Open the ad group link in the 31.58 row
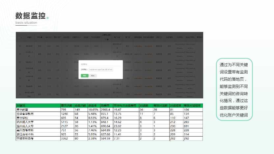Viewport: 274px width, 154px height. pos(127,62)
